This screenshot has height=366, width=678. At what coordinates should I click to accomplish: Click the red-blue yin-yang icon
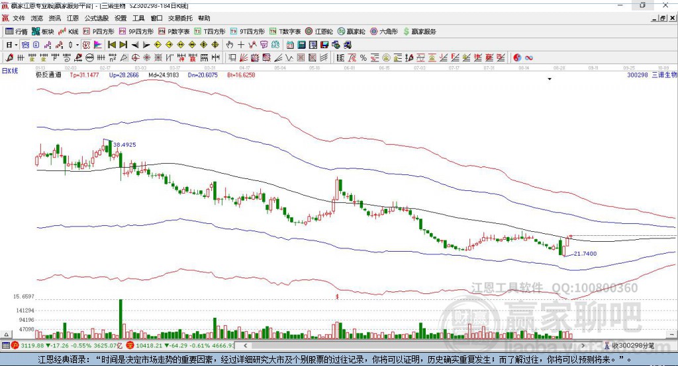[517, 57]
